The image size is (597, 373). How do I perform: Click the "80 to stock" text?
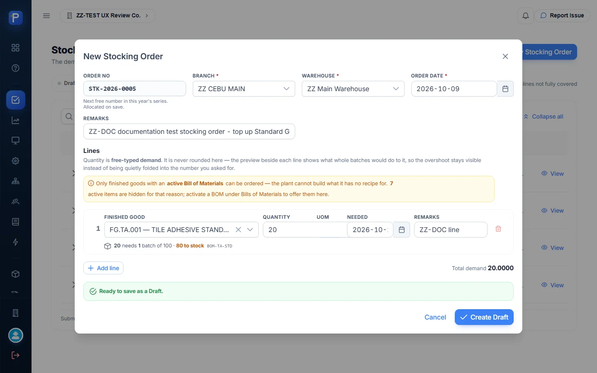[190, 246]
